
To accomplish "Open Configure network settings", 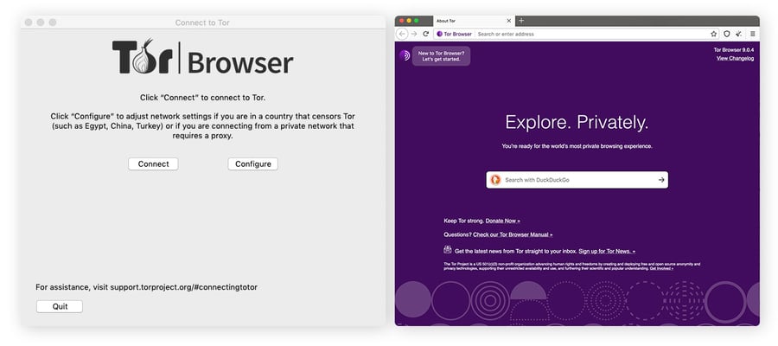I will pos(253,163).
